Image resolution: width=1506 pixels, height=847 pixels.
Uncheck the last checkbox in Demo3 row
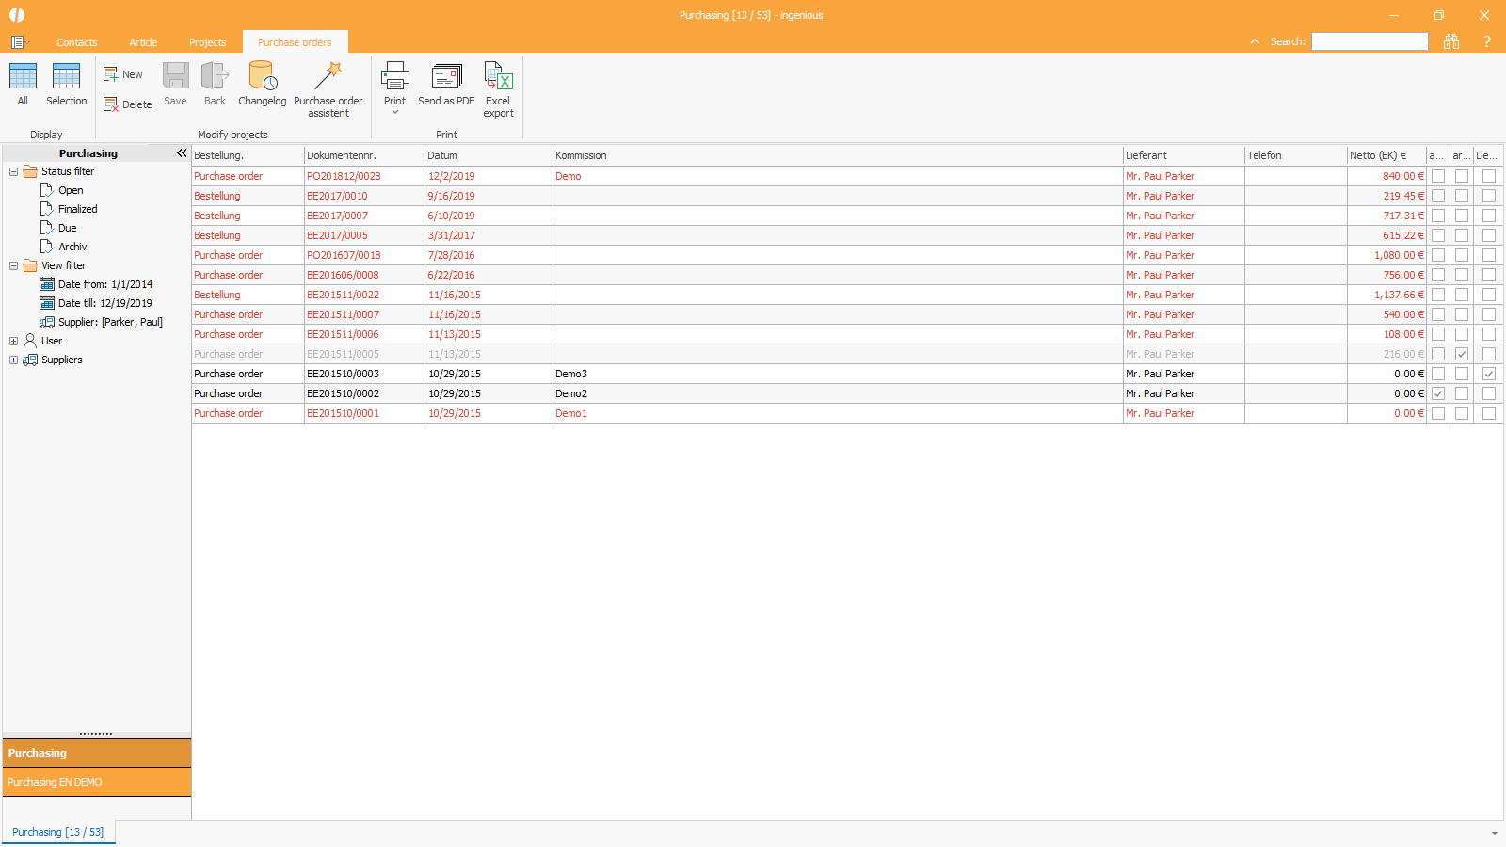[x=1488, y=374]
